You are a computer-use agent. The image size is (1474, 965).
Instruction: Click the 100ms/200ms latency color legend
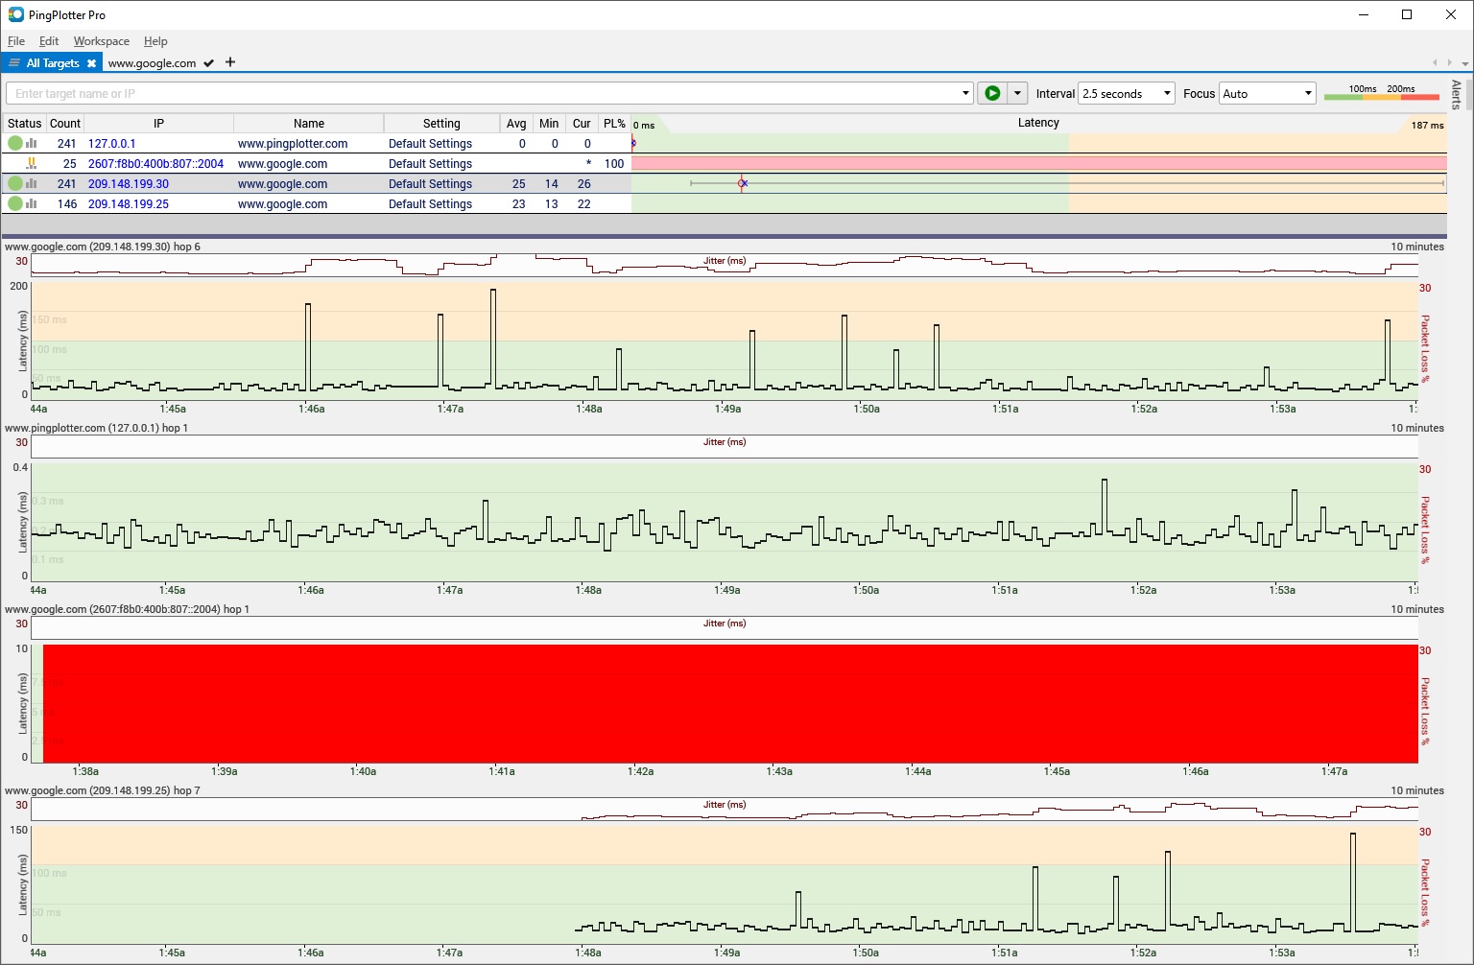1382,92
